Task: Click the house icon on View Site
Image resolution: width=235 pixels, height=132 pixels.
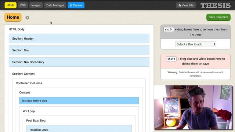Action: coord(180,5)
